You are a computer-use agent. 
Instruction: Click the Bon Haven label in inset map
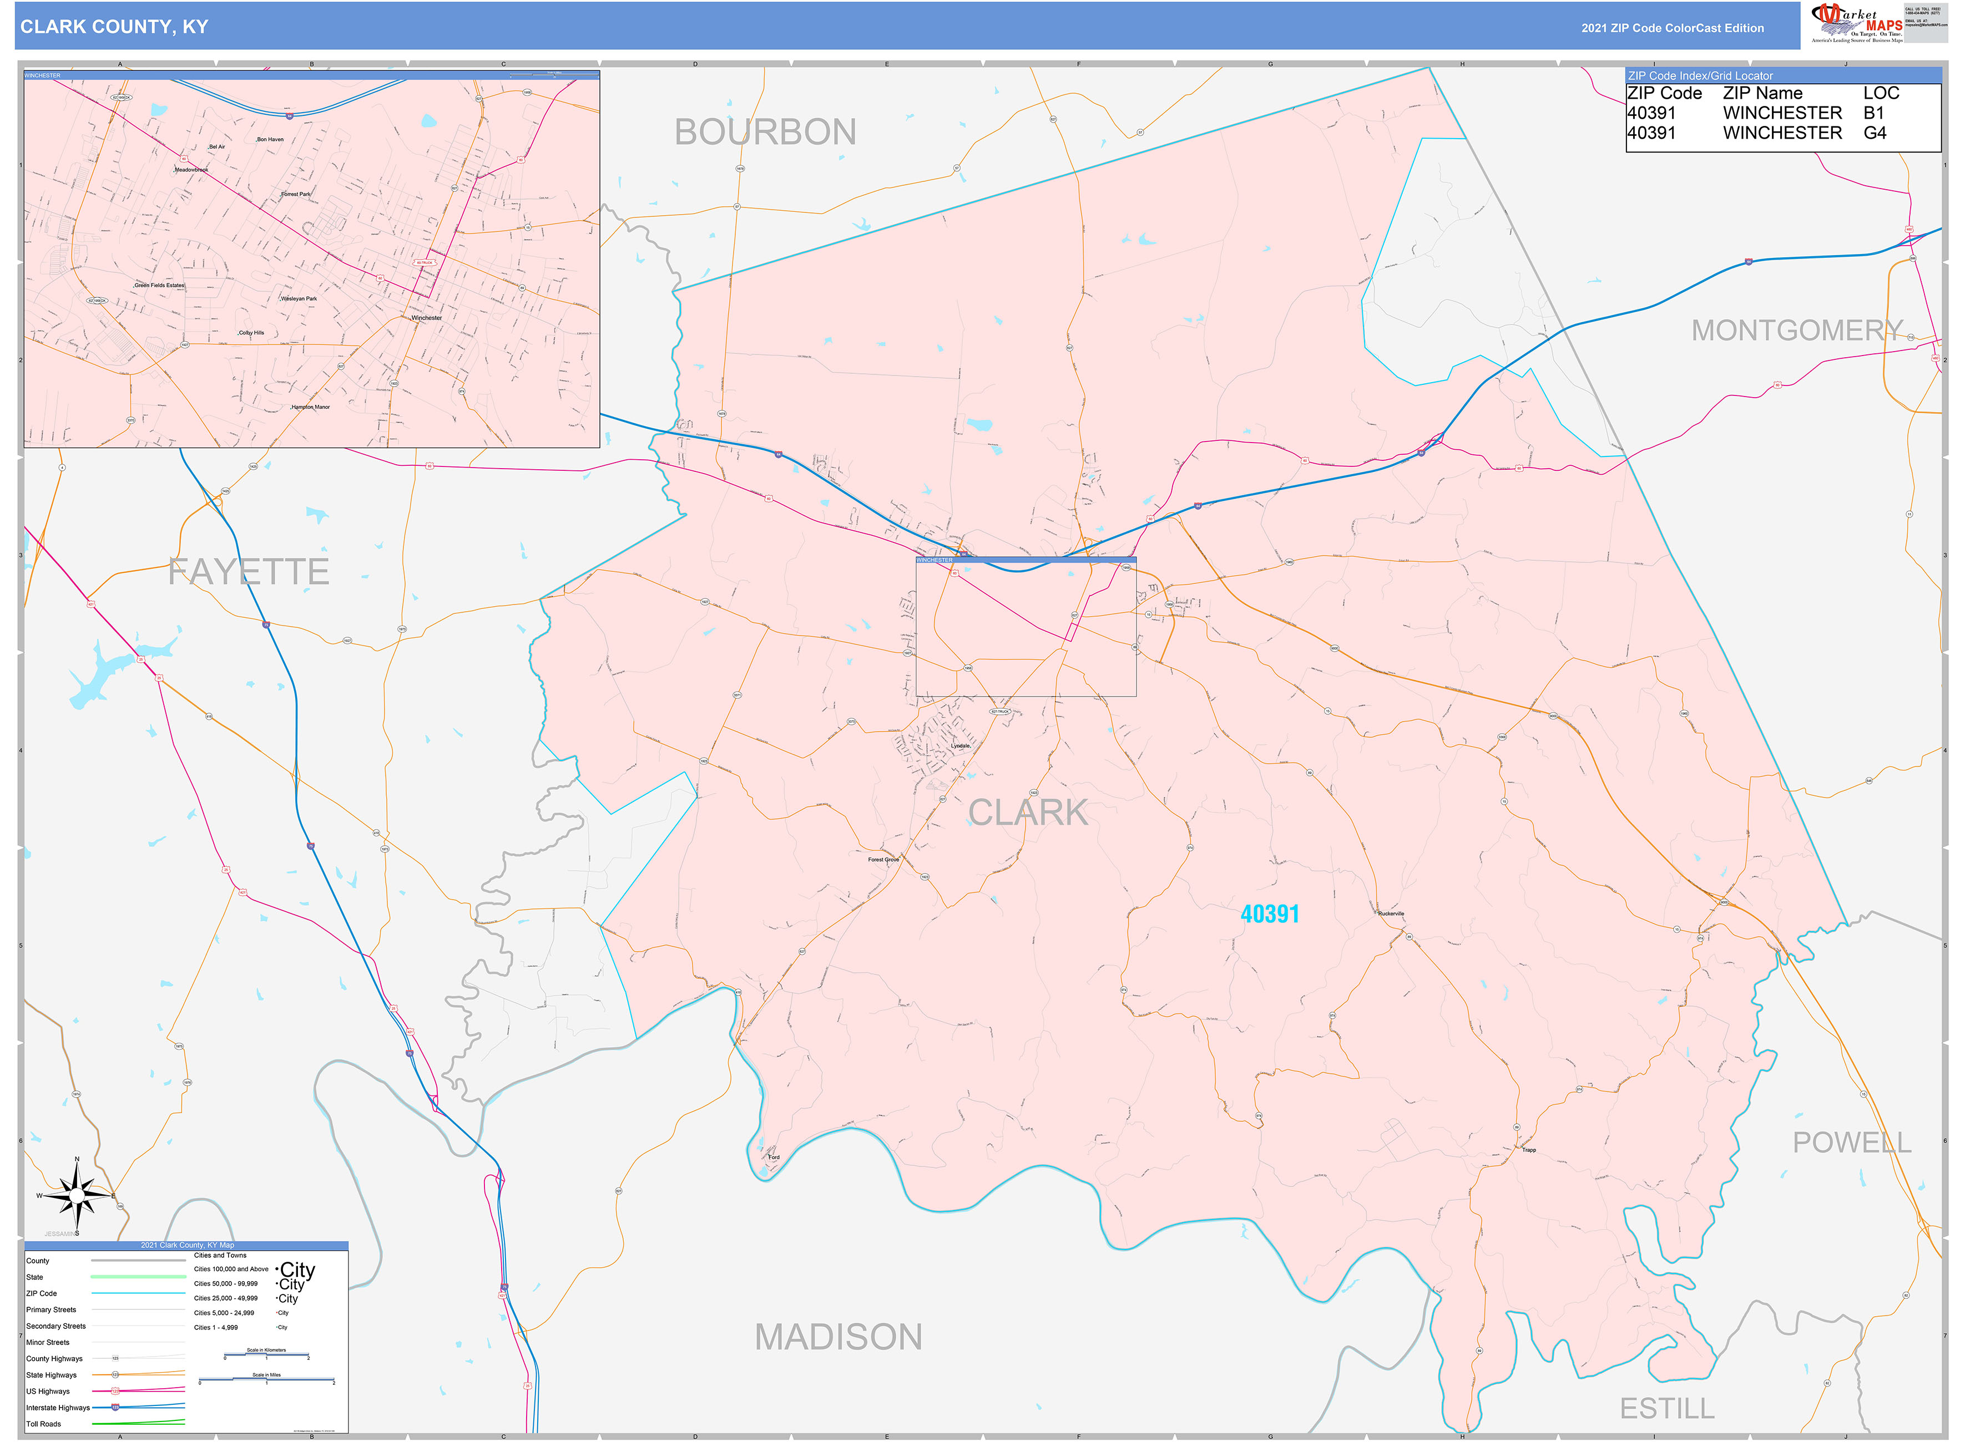click(x=270, y=139)
